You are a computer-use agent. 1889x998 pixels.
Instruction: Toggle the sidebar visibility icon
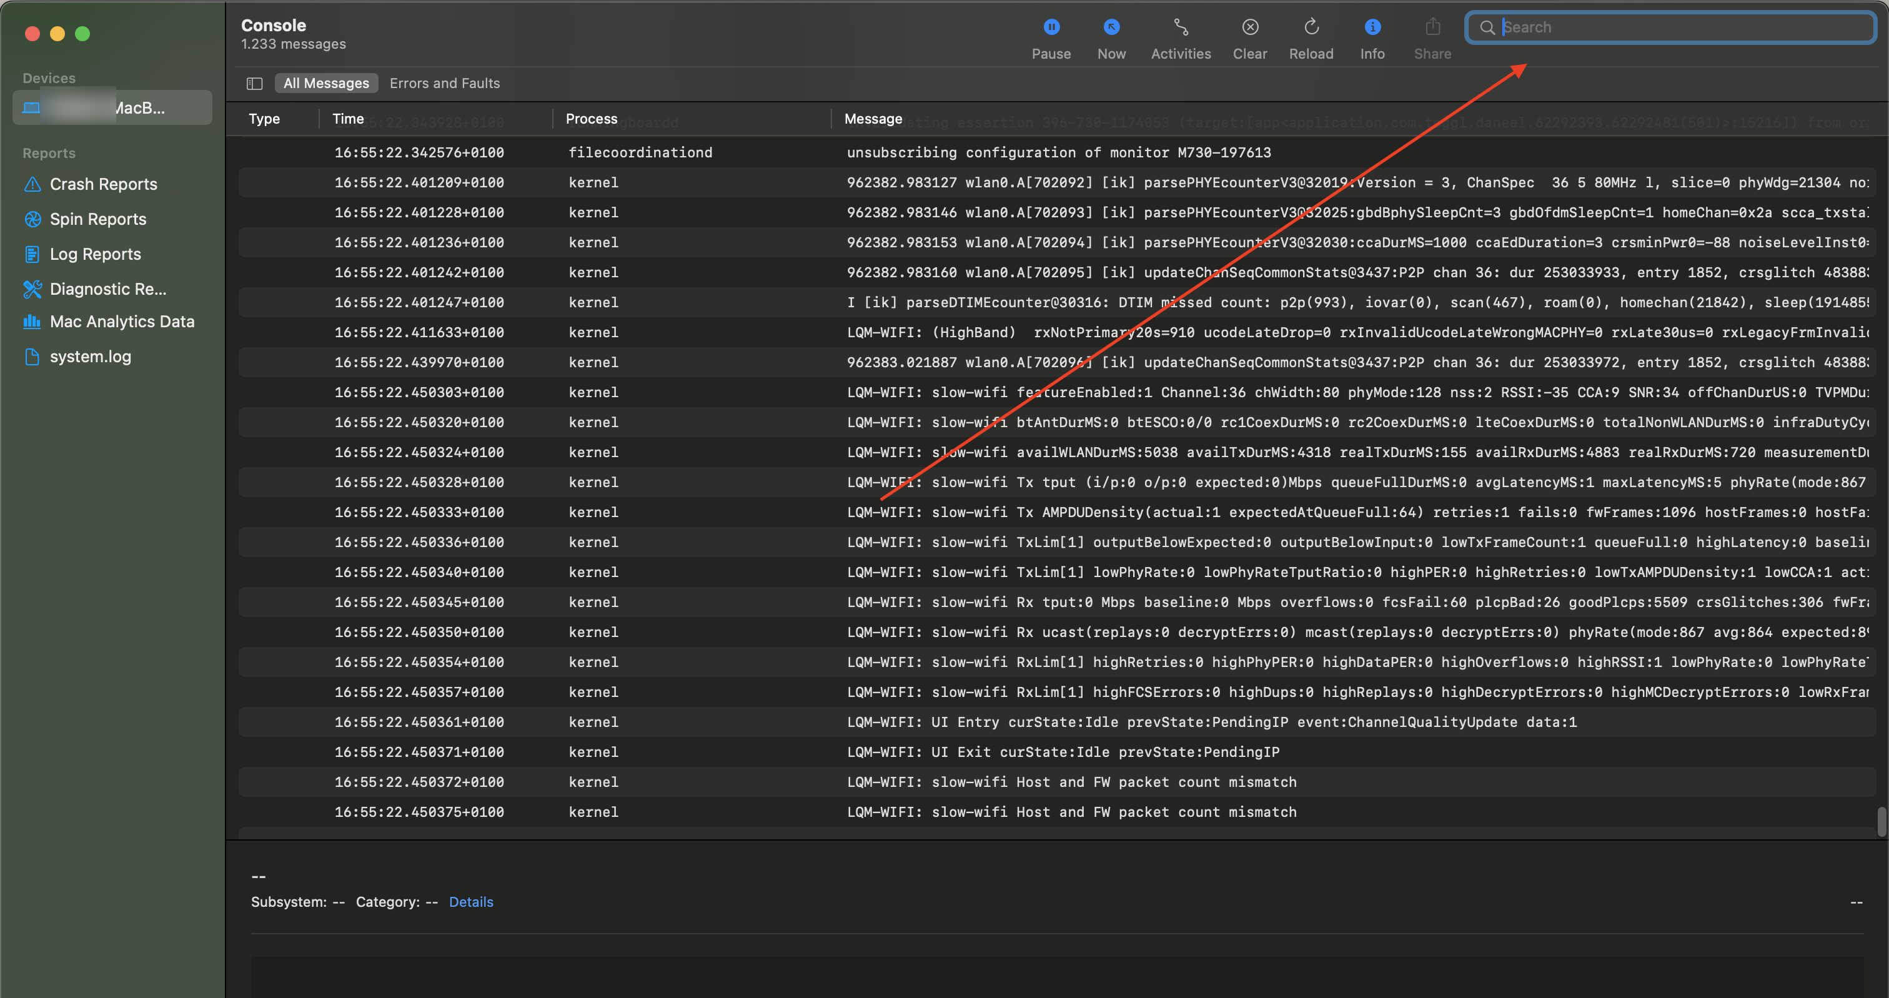(x=254, y=84)
